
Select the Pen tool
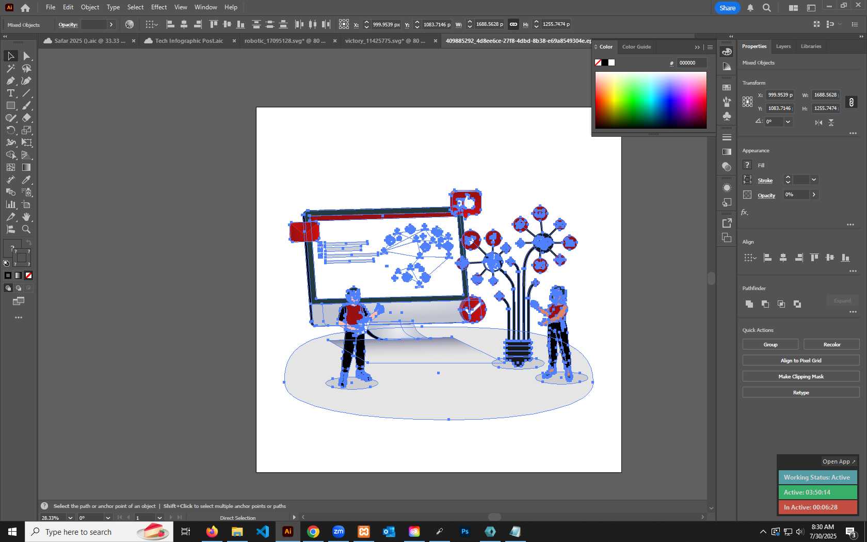click(x=10, y=81)
